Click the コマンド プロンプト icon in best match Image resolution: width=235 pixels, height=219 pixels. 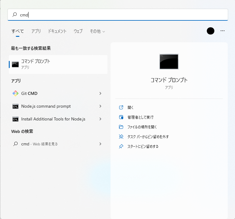click(15, 64)
